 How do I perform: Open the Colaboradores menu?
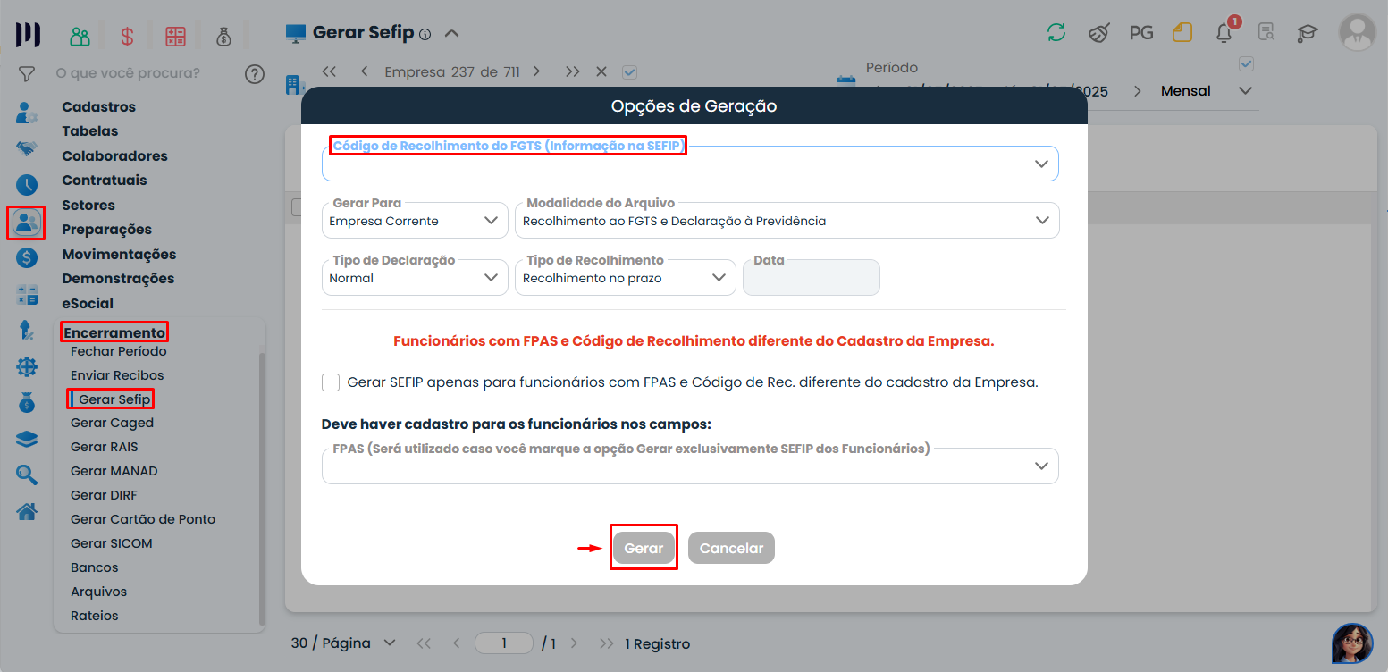(x=114, y=156)
